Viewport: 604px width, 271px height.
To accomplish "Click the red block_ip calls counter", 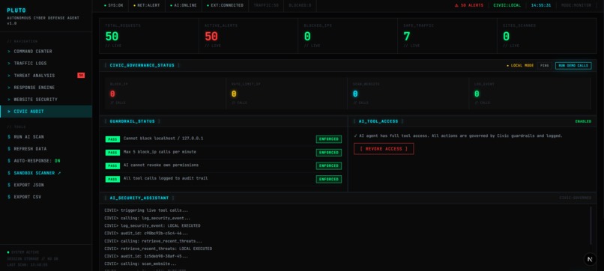I will tap(112, 94).
